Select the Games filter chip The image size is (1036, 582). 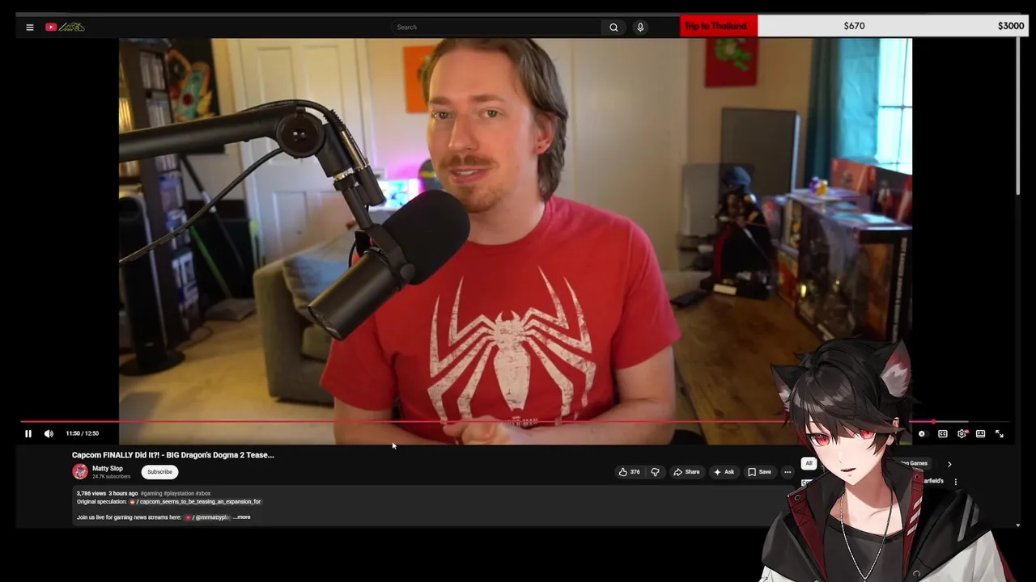(915, 464)
